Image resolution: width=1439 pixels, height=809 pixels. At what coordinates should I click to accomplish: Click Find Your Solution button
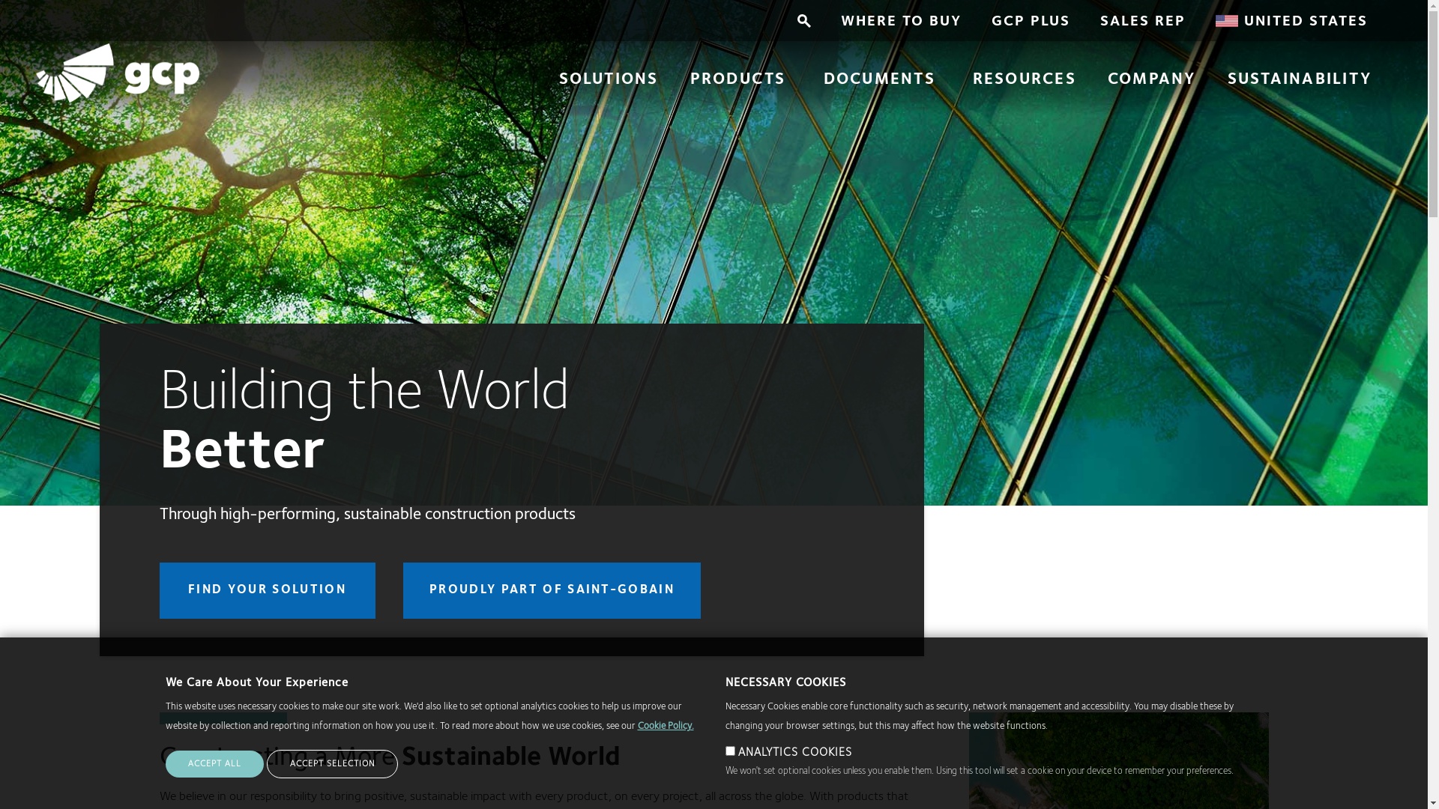click(x=268, y=590)
